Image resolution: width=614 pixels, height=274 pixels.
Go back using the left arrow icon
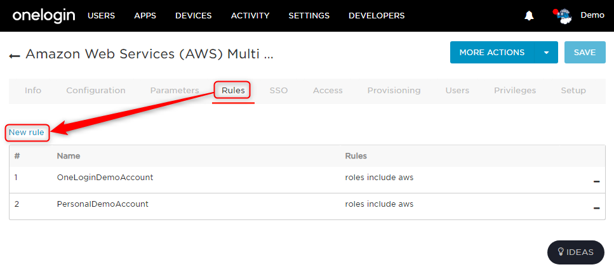pyautogui.click(x=15, y=56)
